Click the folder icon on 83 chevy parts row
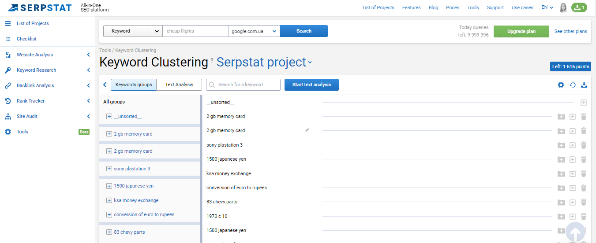Viewport: 596px width, 243px height. point(561,202)
